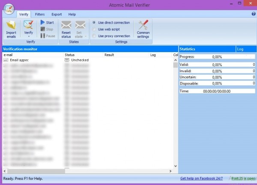This screenshot has height=185, width=257.
Task: Open the Filters ribbon tab
Action: [40, 15]
